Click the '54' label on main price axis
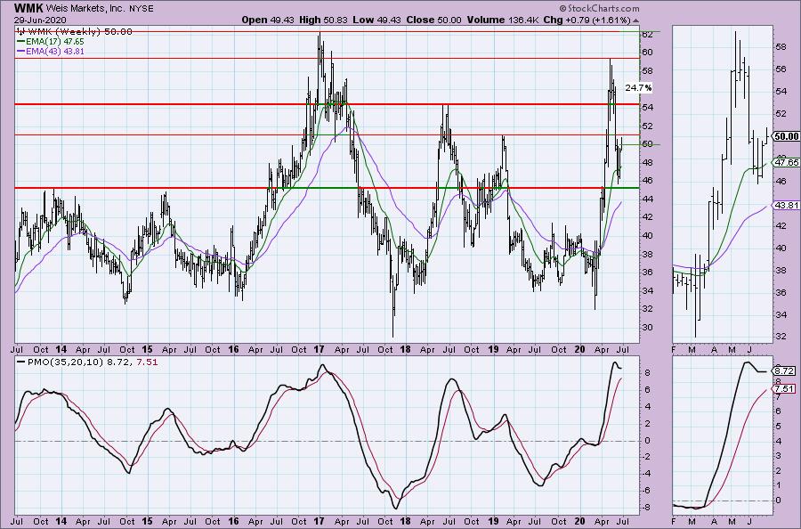This screenshot has width=801, height=529. pyautogui.click(x=647, y=107)
